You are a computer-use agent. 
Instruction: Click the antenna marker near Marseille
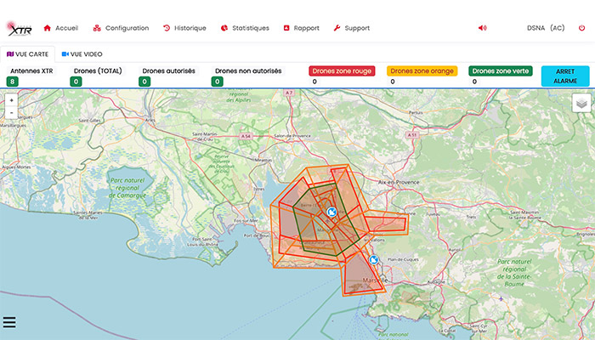(373, 260)
